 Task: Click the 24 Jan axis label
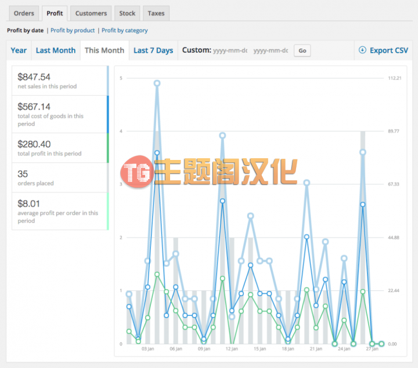click(x=344, y=348)
